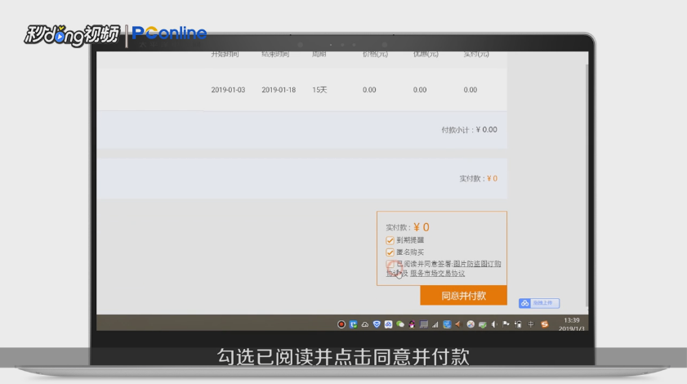This screenshot has width=687, height=384.
Task: Click the orange speaker tray icon
Action: point(458,324)
